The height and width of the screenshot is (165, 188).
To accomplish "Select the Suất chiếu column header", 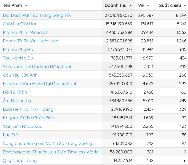I will pos(170,6).
